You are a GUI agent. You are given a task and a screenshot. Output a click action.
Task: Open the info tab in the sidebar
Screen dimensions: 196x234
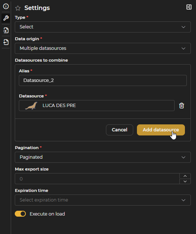pyautogui.click(x=6, y=6)
